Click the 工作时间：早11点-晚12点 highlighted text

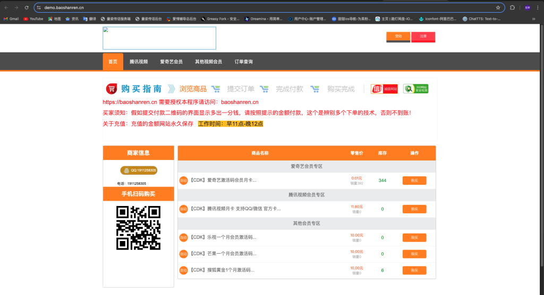click(231, 124)
